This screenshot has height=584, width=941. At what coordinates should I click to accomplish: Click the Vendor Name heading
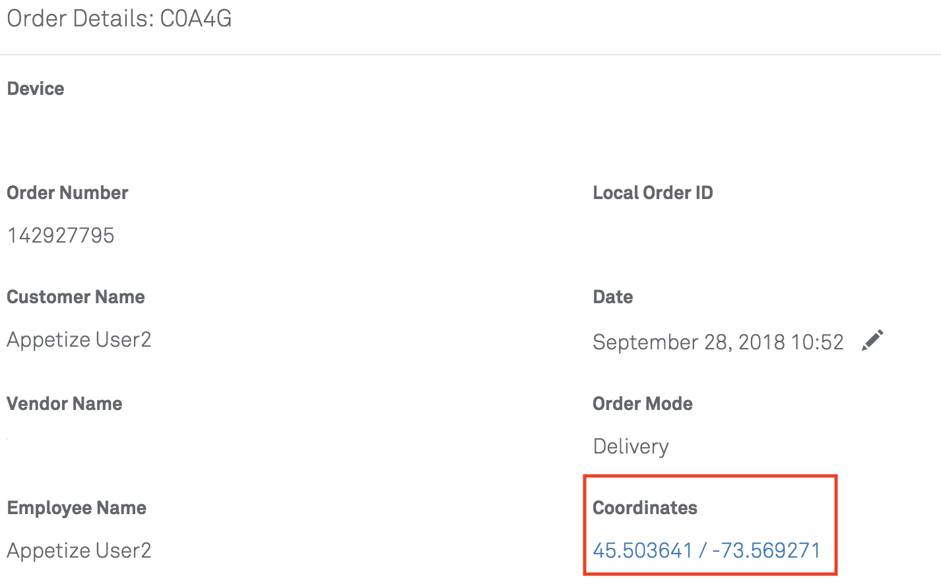tap(64, 403)
